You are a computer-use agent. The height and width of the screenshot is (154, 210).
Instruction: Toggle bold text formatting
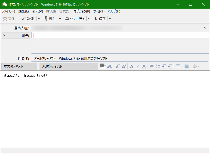click(132, 66)
